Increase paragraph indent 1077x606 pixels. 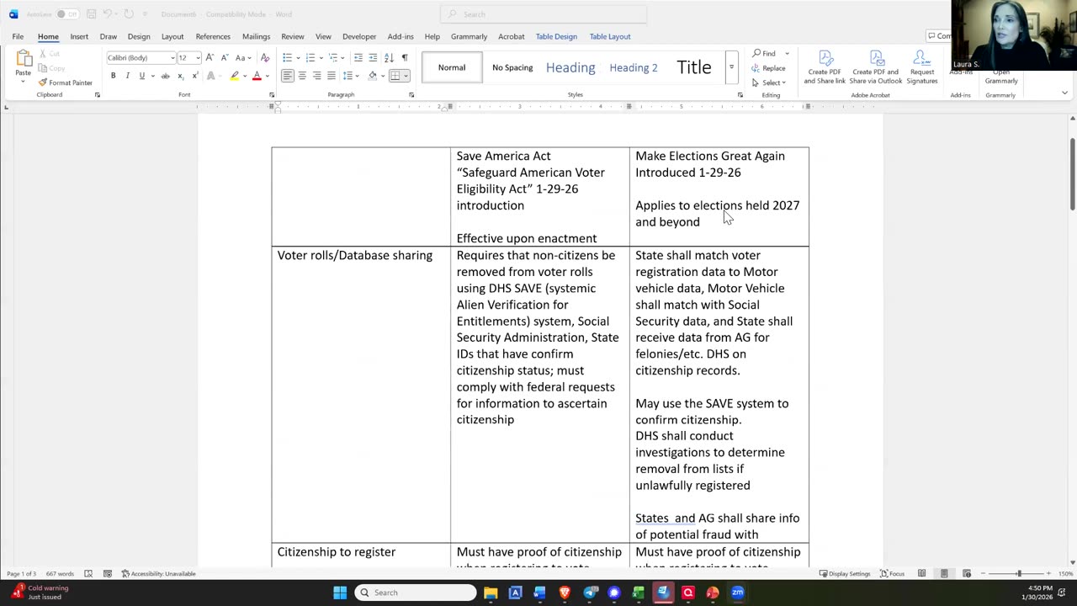click(373, 57)
